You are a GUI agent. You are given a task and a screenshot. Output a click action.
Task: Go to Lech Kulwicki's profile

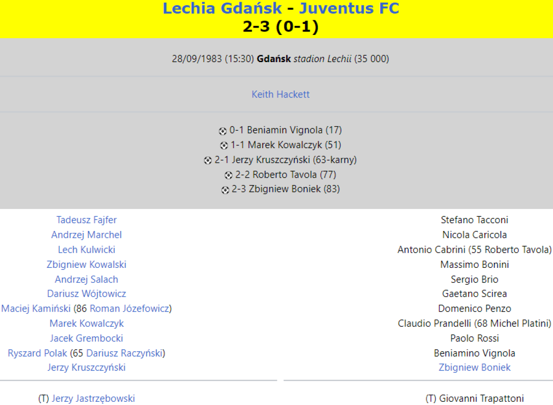(87, 249)
